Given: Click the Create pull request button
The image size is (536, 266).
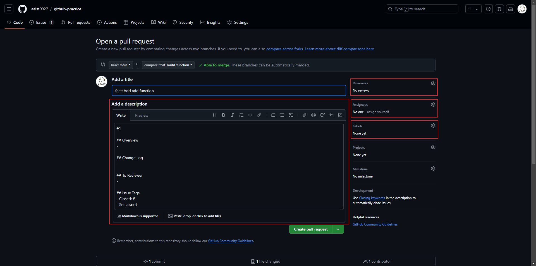Looking at the screenshot, I should [311, 229].
